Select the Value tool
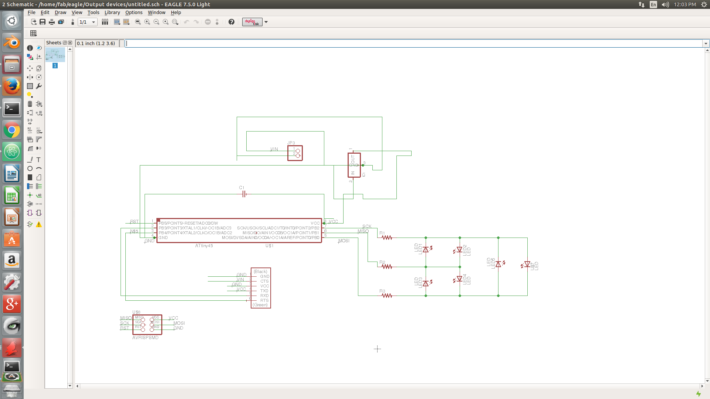This screenshot has height=399, width=710. click(x=39, y=130)
